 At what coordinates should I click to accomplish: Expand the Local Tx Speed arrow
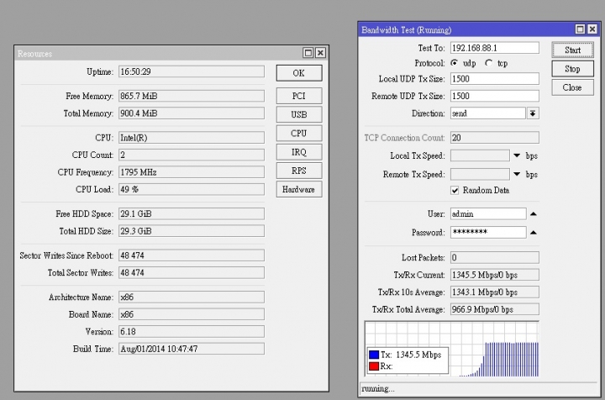(x=517, y=155)
